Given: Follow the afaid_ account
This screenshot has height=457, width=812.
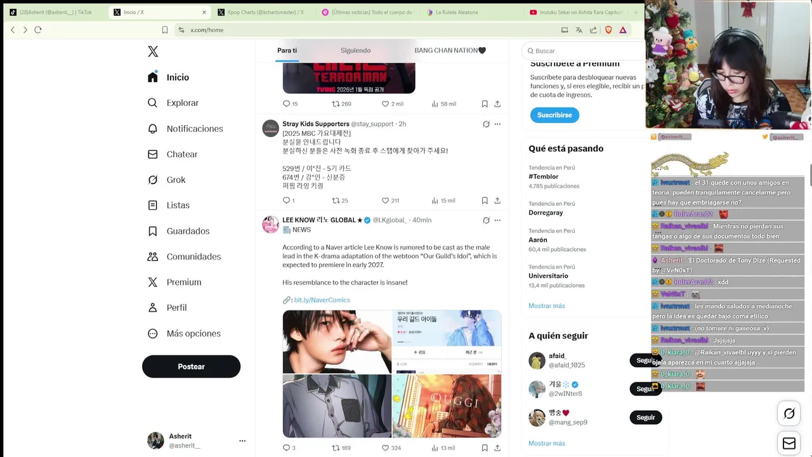Looking at the screenshot, I should [x=645, y=361].
